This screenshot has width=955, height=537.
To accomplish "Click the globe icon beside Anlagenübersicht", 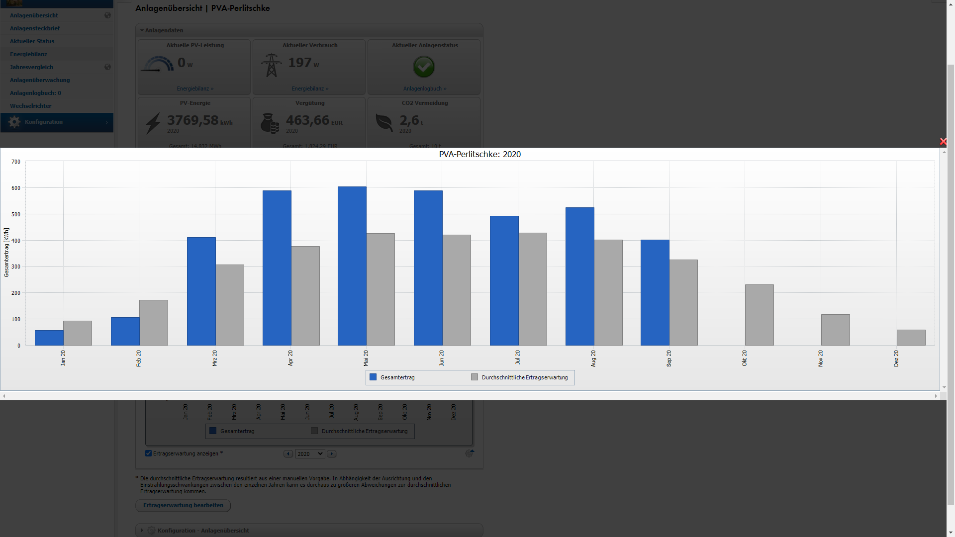I will coord(107,15).
